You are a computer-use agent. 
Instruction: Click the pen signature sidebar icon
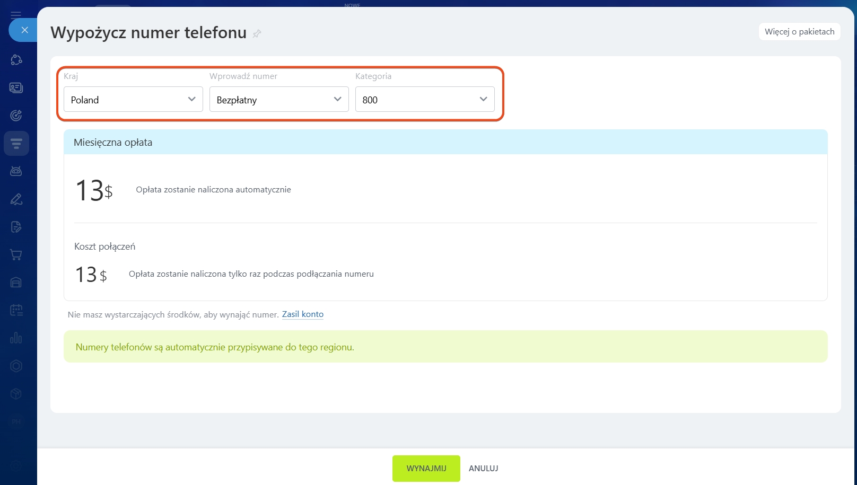tap(16, 199)
